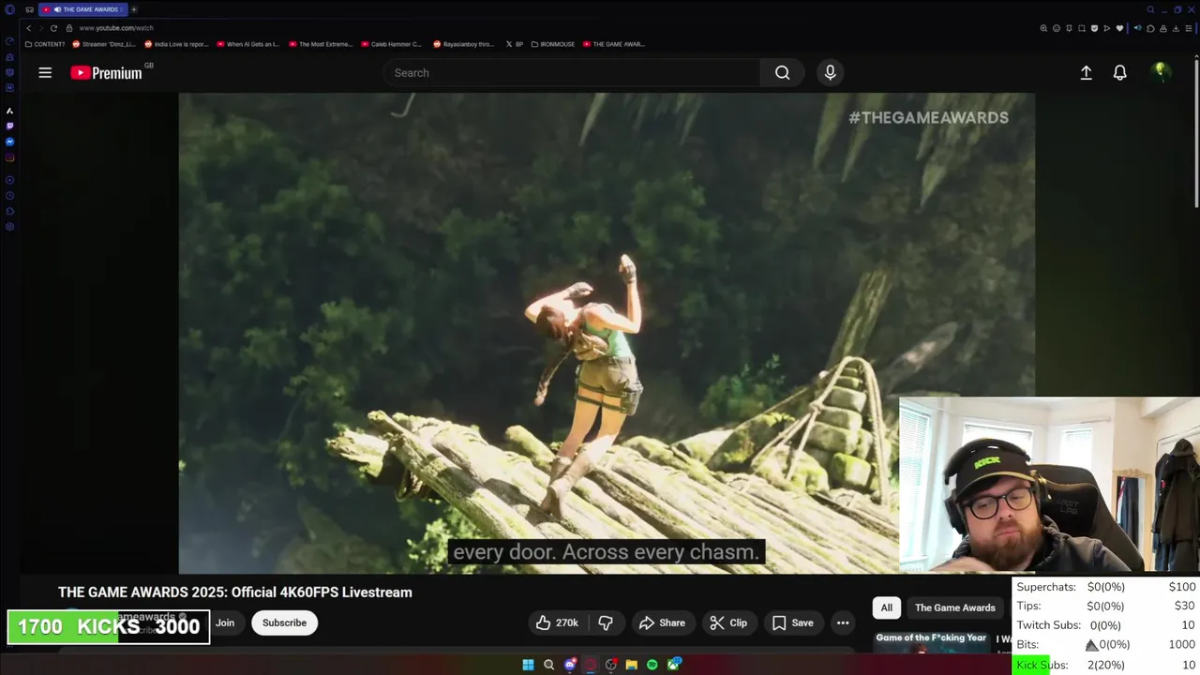
Task: Zoom in using the toolbar magnifier
Action: coord(1043,28)
